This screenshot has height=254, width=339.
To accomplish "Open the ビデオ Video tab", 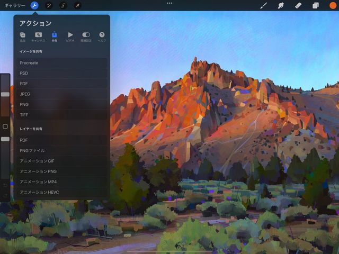I will click(70, 37).
